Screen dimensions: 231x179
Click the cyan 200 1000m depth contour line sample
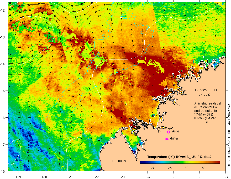click(x=114, y=164)
